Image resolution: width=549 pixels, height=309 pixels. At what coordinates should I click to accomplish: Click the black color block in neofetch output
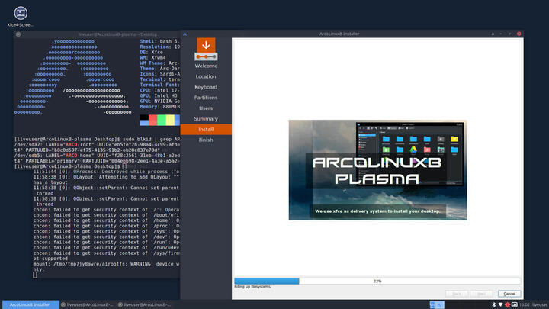click(144, 117)
